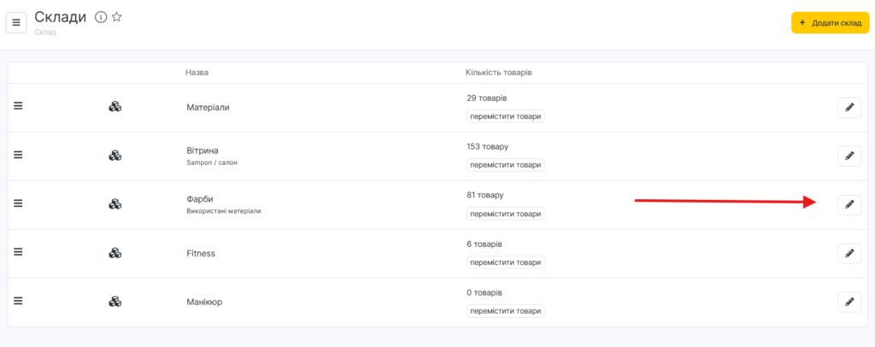Screen dimensions: 875x347
Task: Click the drag handle of Фарби row
Action: [x=18, y=203]
